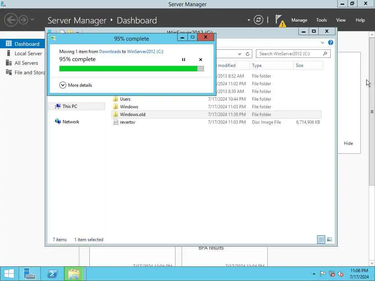This screenshot has height=281, width=375.
Task: Open the taskbar clock showing 11:06 PM
Action: point(359,274)
